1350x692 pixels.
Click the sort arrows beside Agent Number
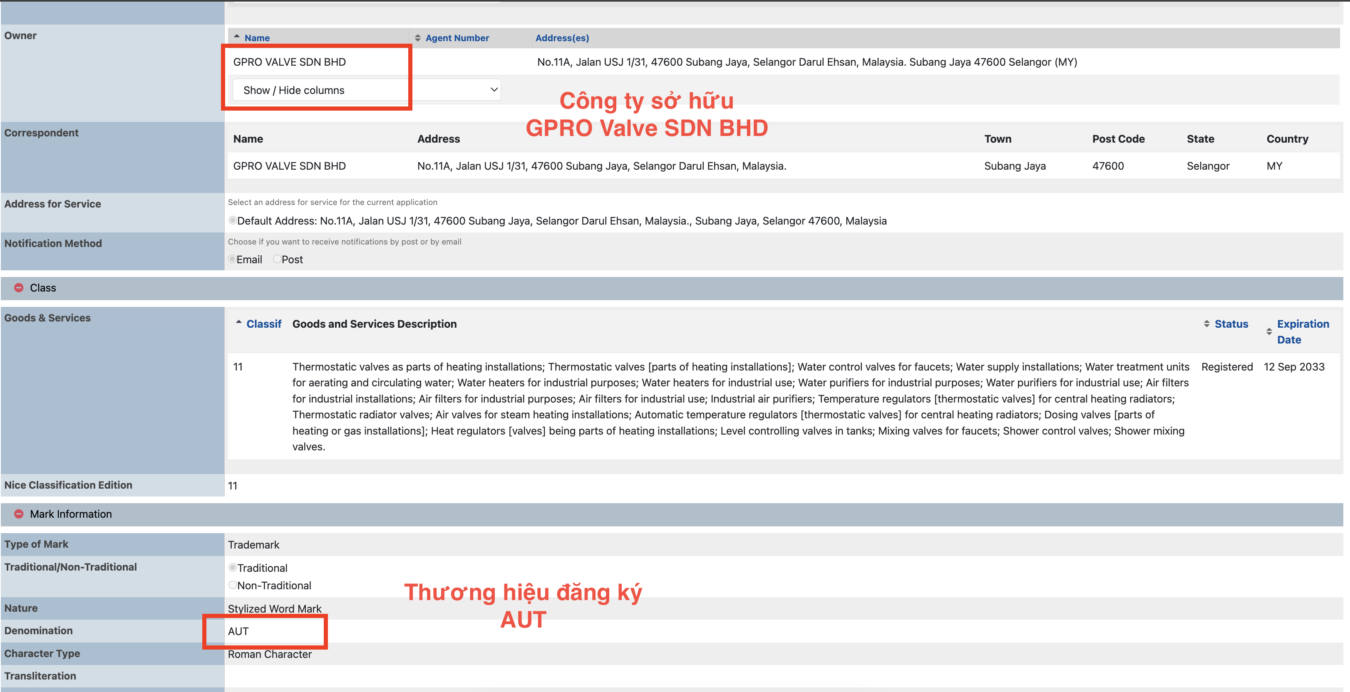(418, 38)
